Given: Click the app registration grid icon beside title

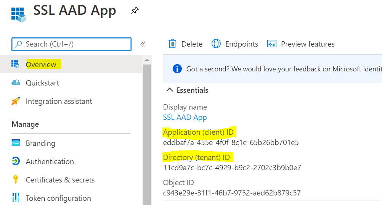Looking at the screenshot, I should tap(19, 15).
